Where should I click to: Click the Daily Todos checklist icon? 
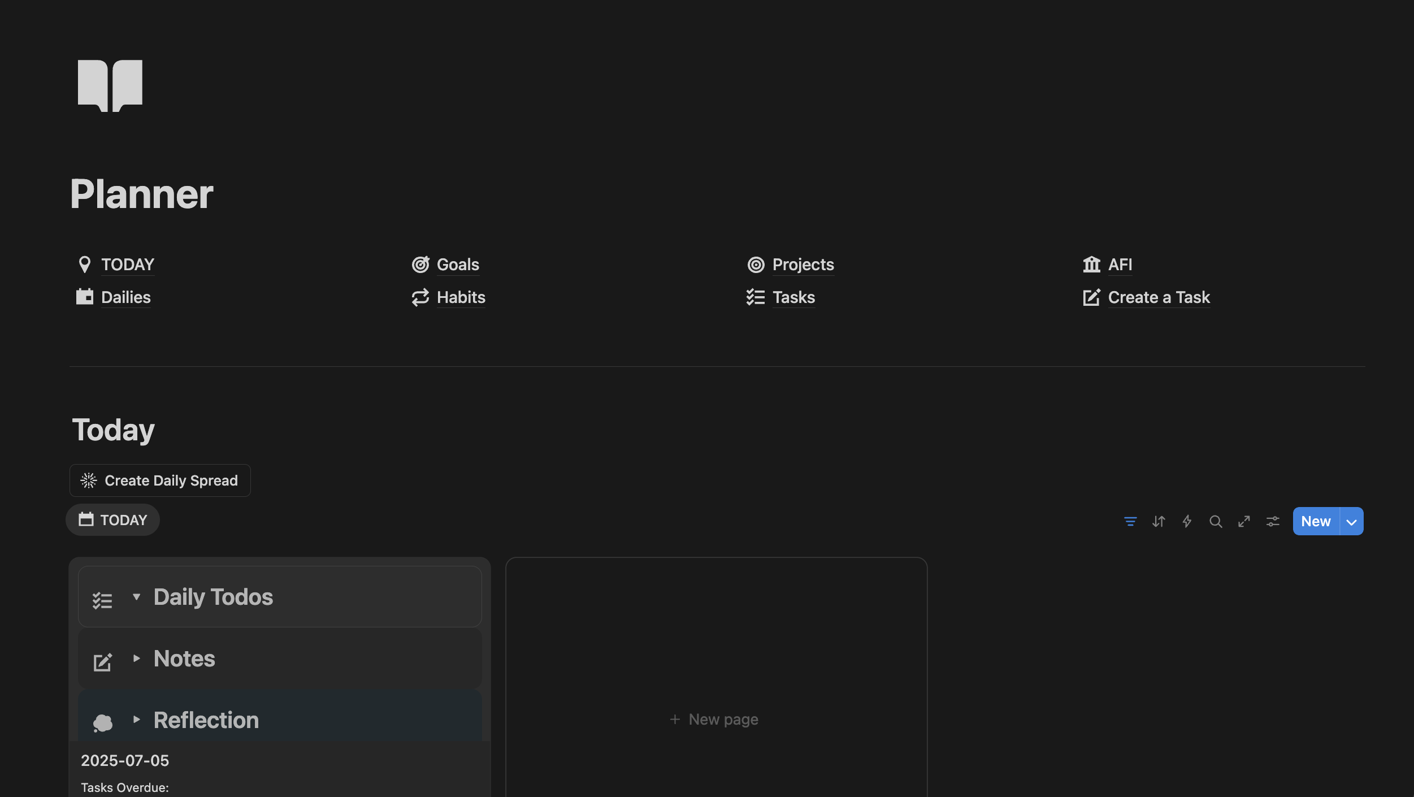point(102,600)
